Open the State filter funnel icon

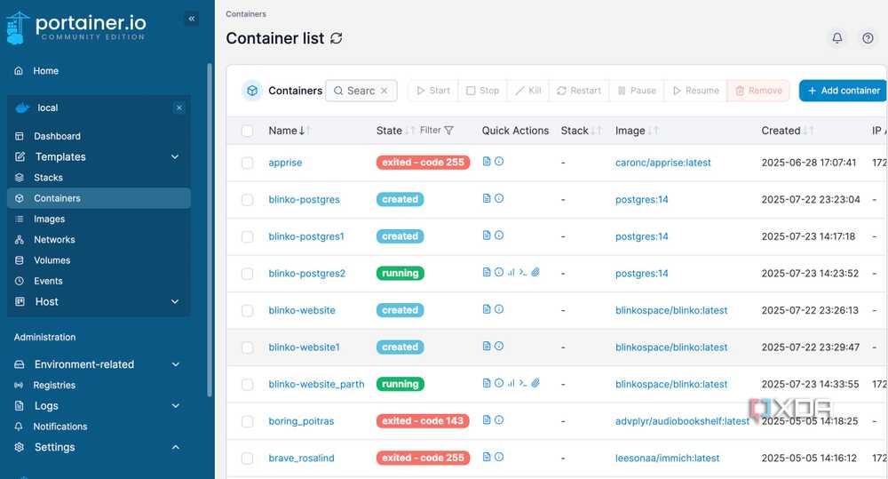coord(449,131)
